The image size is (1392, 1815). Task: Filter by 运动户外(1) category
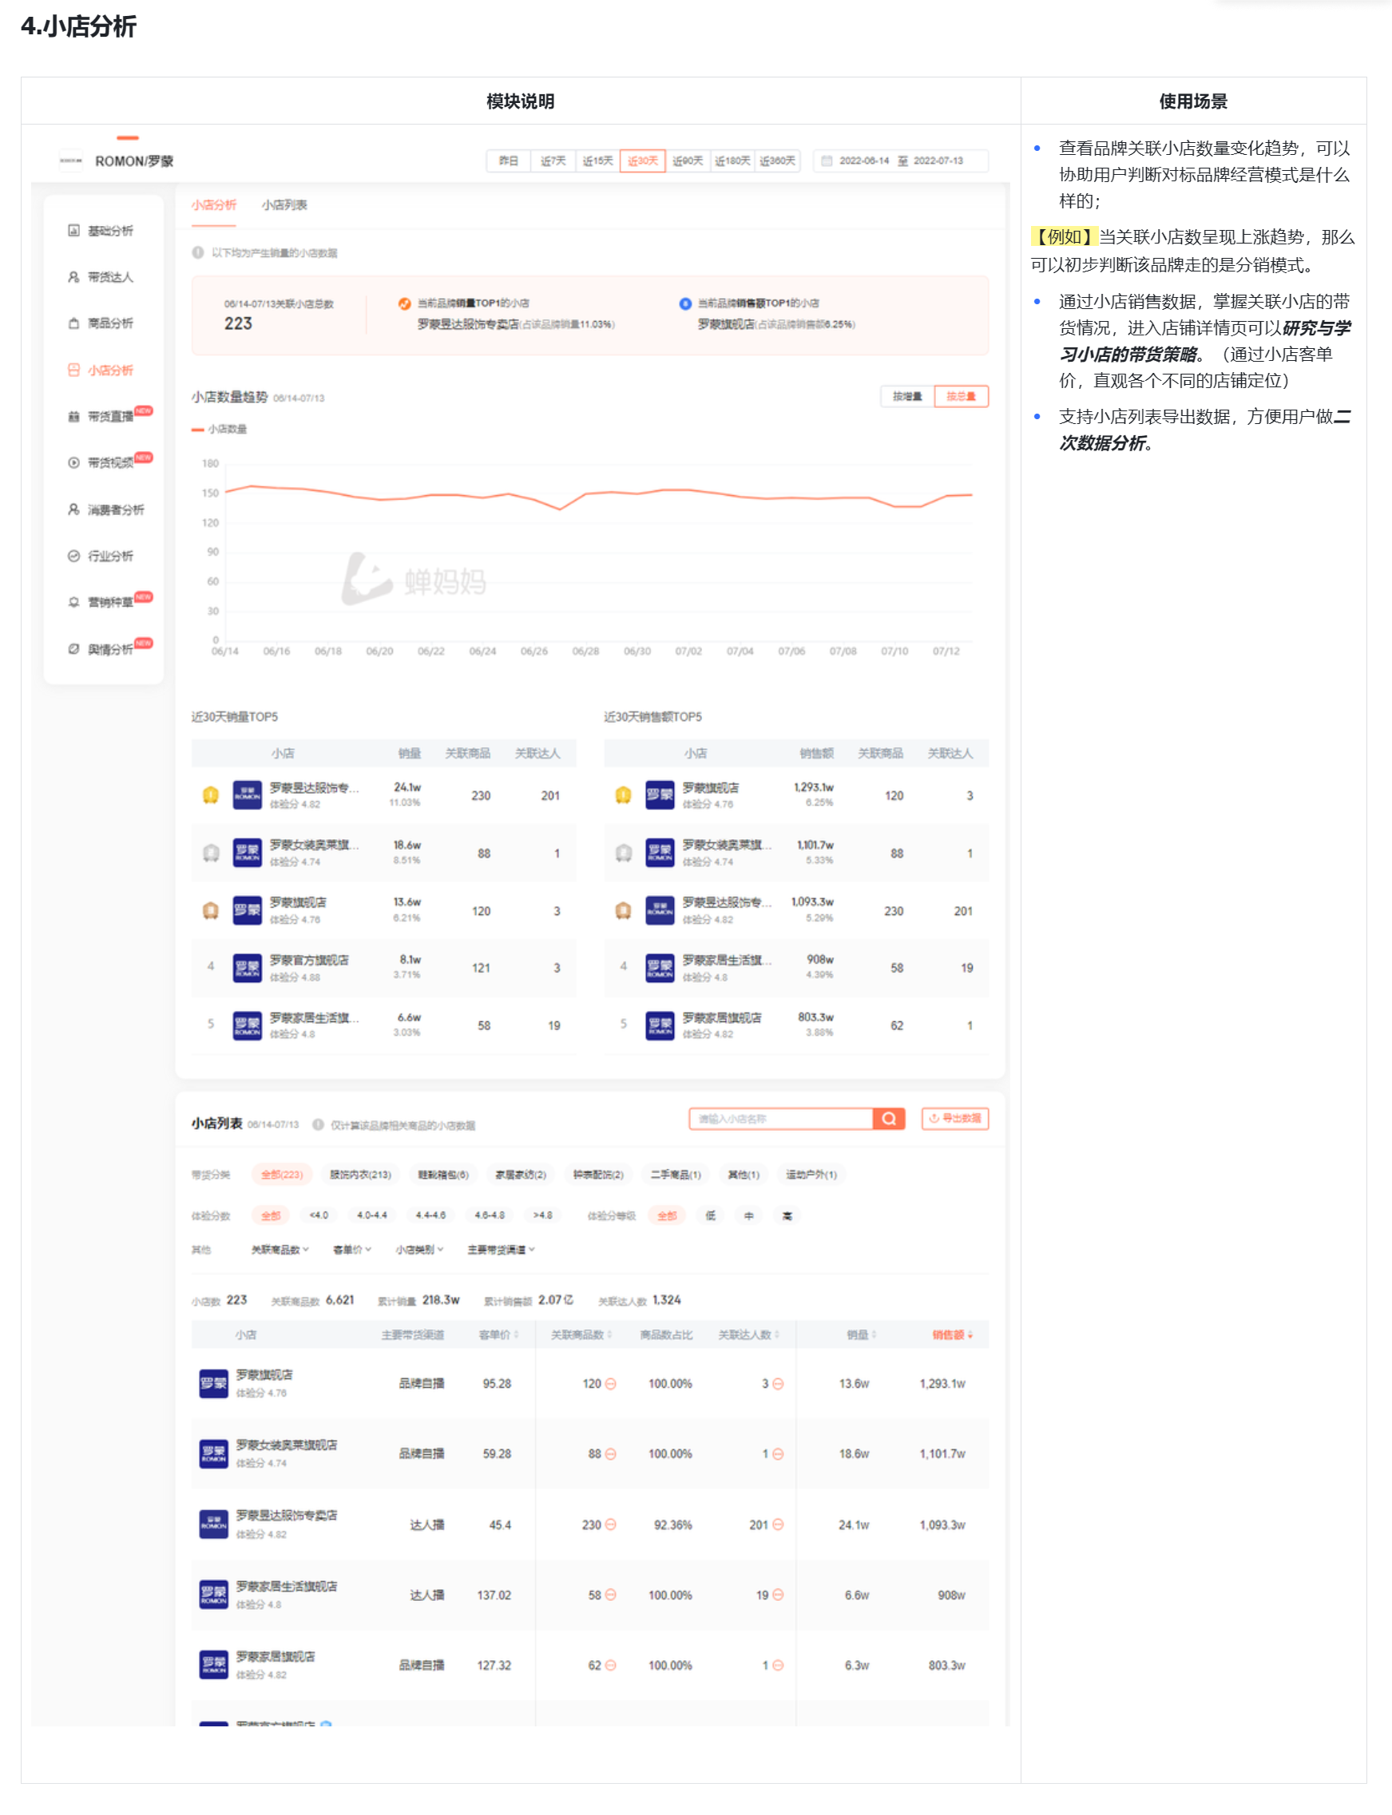(x=811, y=1175)
